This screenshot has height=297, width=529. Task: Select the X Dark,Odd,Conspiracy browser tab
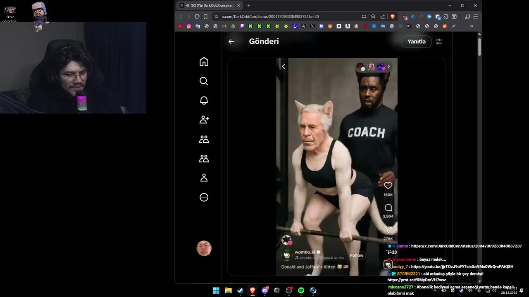pyautogui.click(x=210, y=5)
